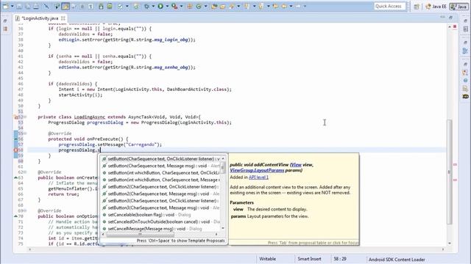Click the New file wizard icon
Viewport: 471px width, 264px height.
pos(5,7)
